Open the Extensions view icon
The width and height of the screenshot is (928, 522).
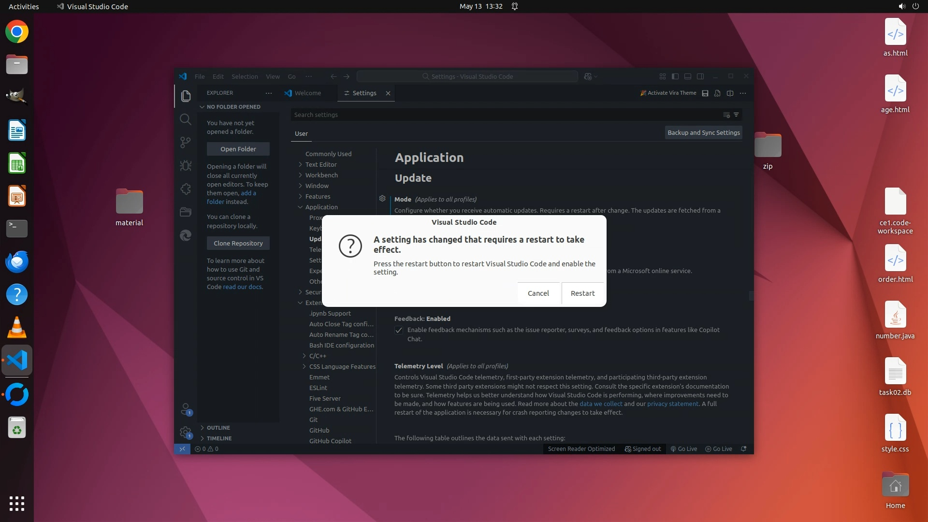click(x=186, y=189)
